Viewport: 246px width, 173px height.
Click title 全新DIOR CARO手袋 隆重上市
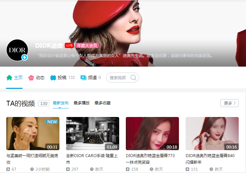pyautogui.click(x=92, y=159)
